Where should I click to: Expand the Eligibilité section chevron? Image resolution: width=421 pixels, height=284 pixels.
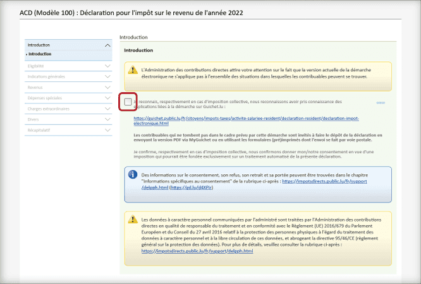(x=107, y=65)
